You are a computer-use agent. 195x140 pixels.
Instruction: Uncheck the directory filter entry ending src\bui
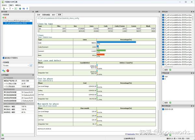point(163,18)
